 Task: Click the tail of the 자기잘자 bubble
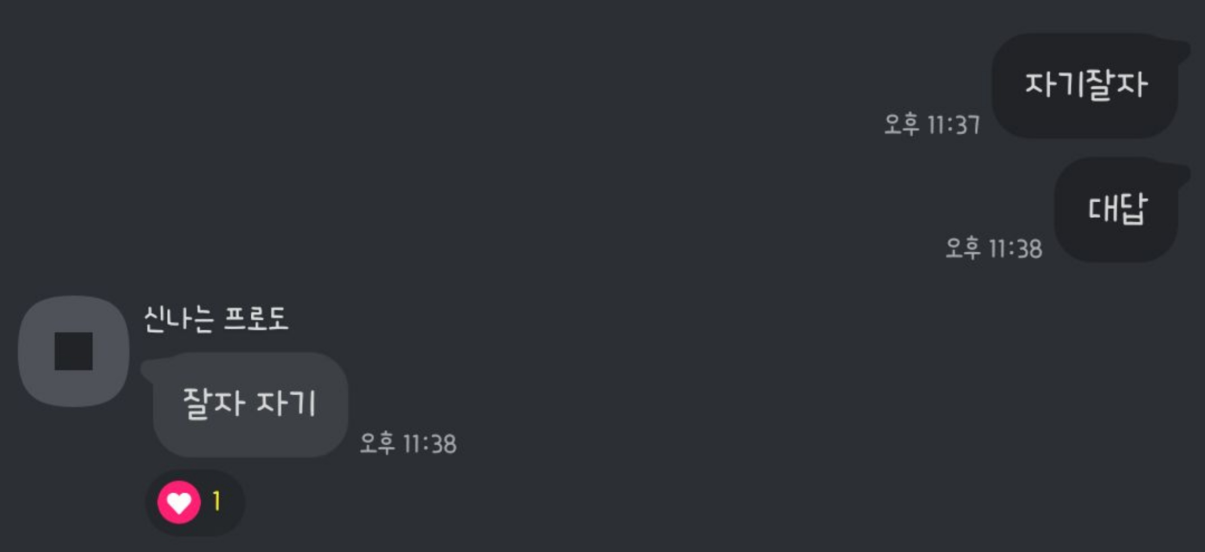(x=1181, y=50)
